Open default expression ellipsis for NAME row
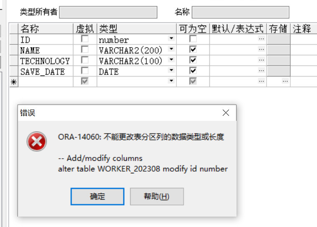Screen dimensions: 317x227 (x=262, y=49)
